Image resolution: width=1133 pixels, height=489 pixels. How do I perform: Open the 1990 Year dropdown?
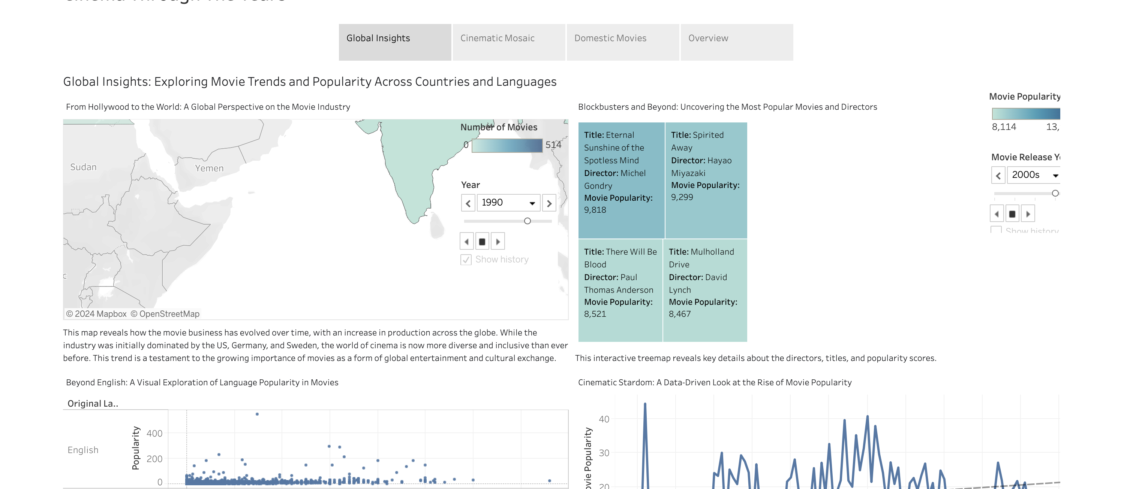click(508, 203)
